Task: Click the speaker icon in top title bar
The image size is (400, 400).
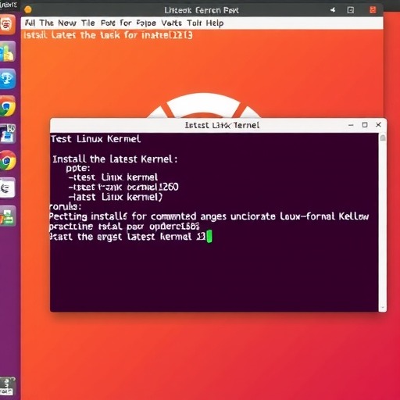Action: tap(333, 10)
